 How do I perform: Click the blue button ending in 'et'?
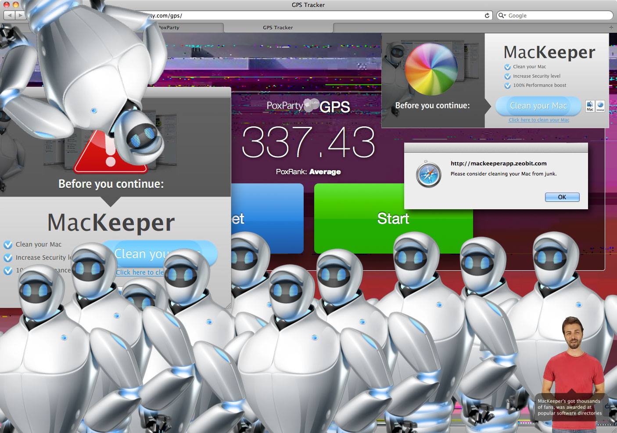point(267,218)
